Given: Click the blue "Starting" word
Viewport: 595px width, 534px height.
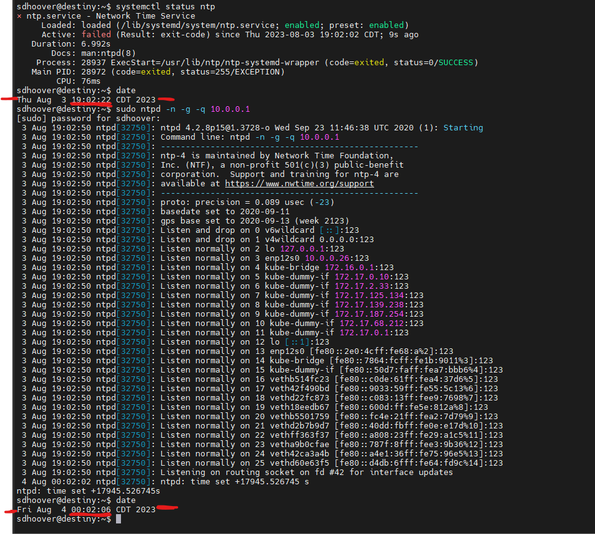Looking at the screenshot, I should pyautogui.click(x=463, y=127).
